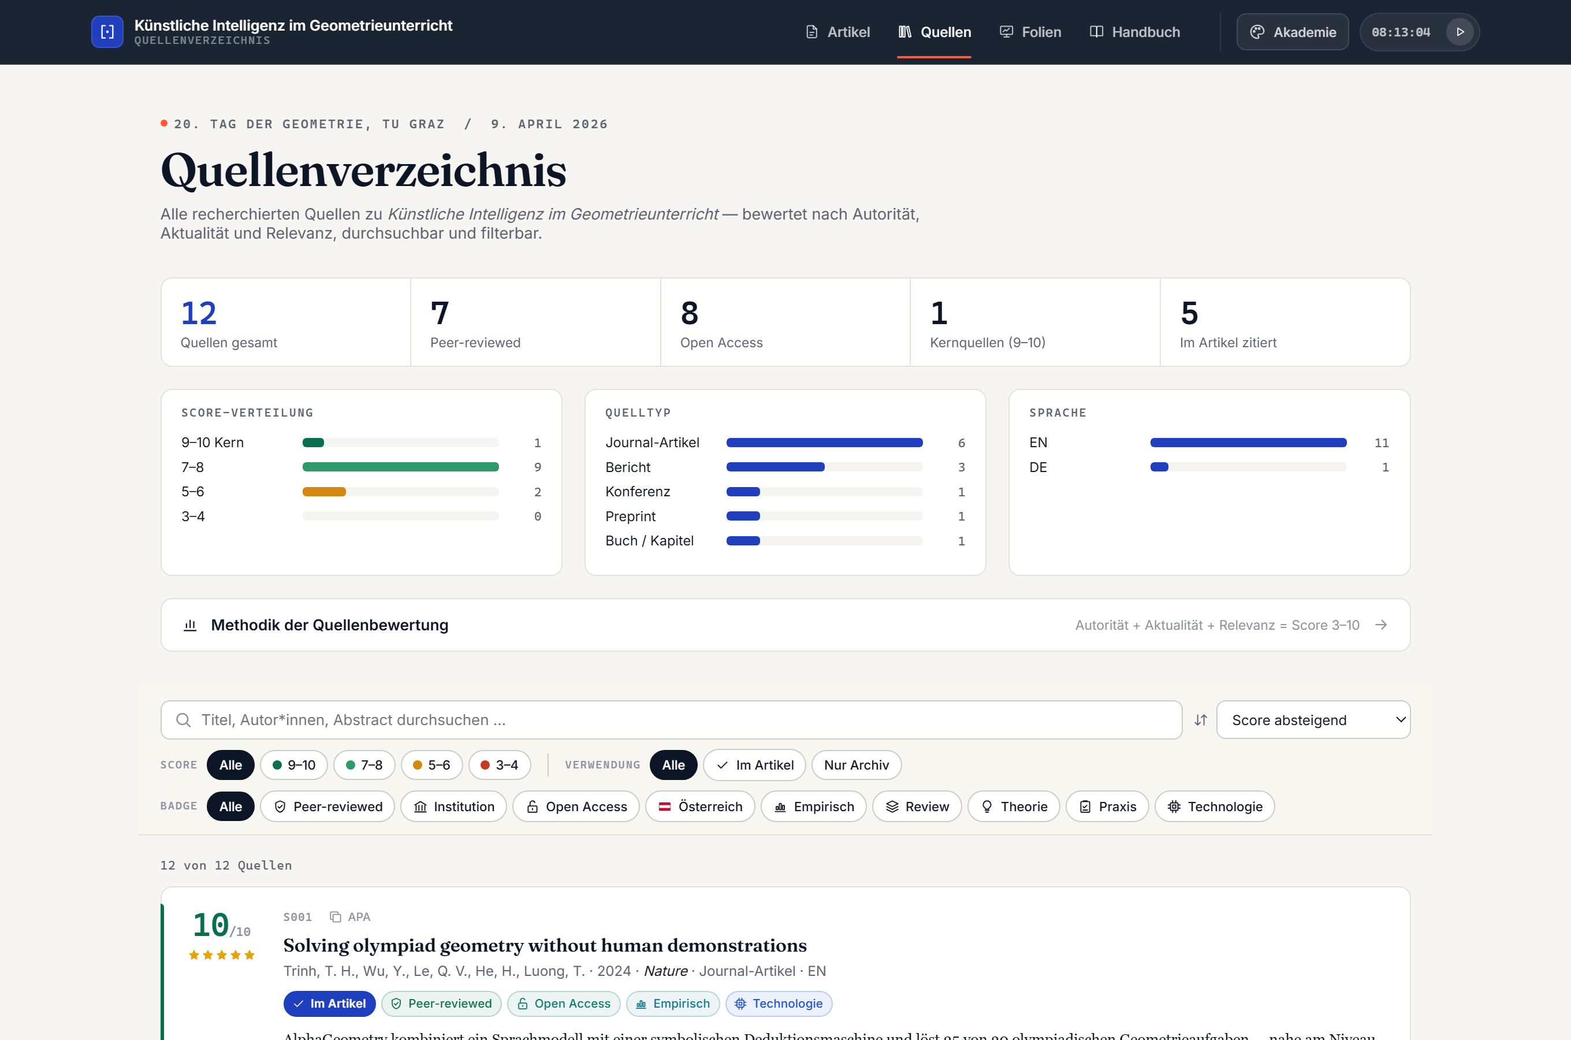The height and width of the screenshot is (1040, 1571).
Task: Open the Artikel tab
Action: click(837, 32)
